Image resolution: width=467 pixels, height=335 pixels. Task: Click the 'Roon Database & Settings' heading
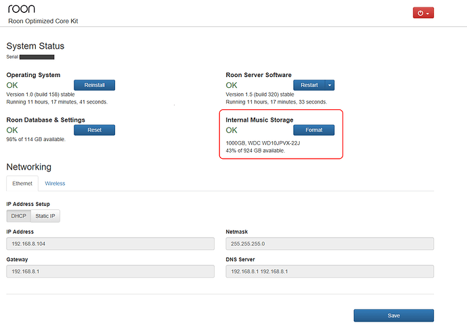(45, 120)
